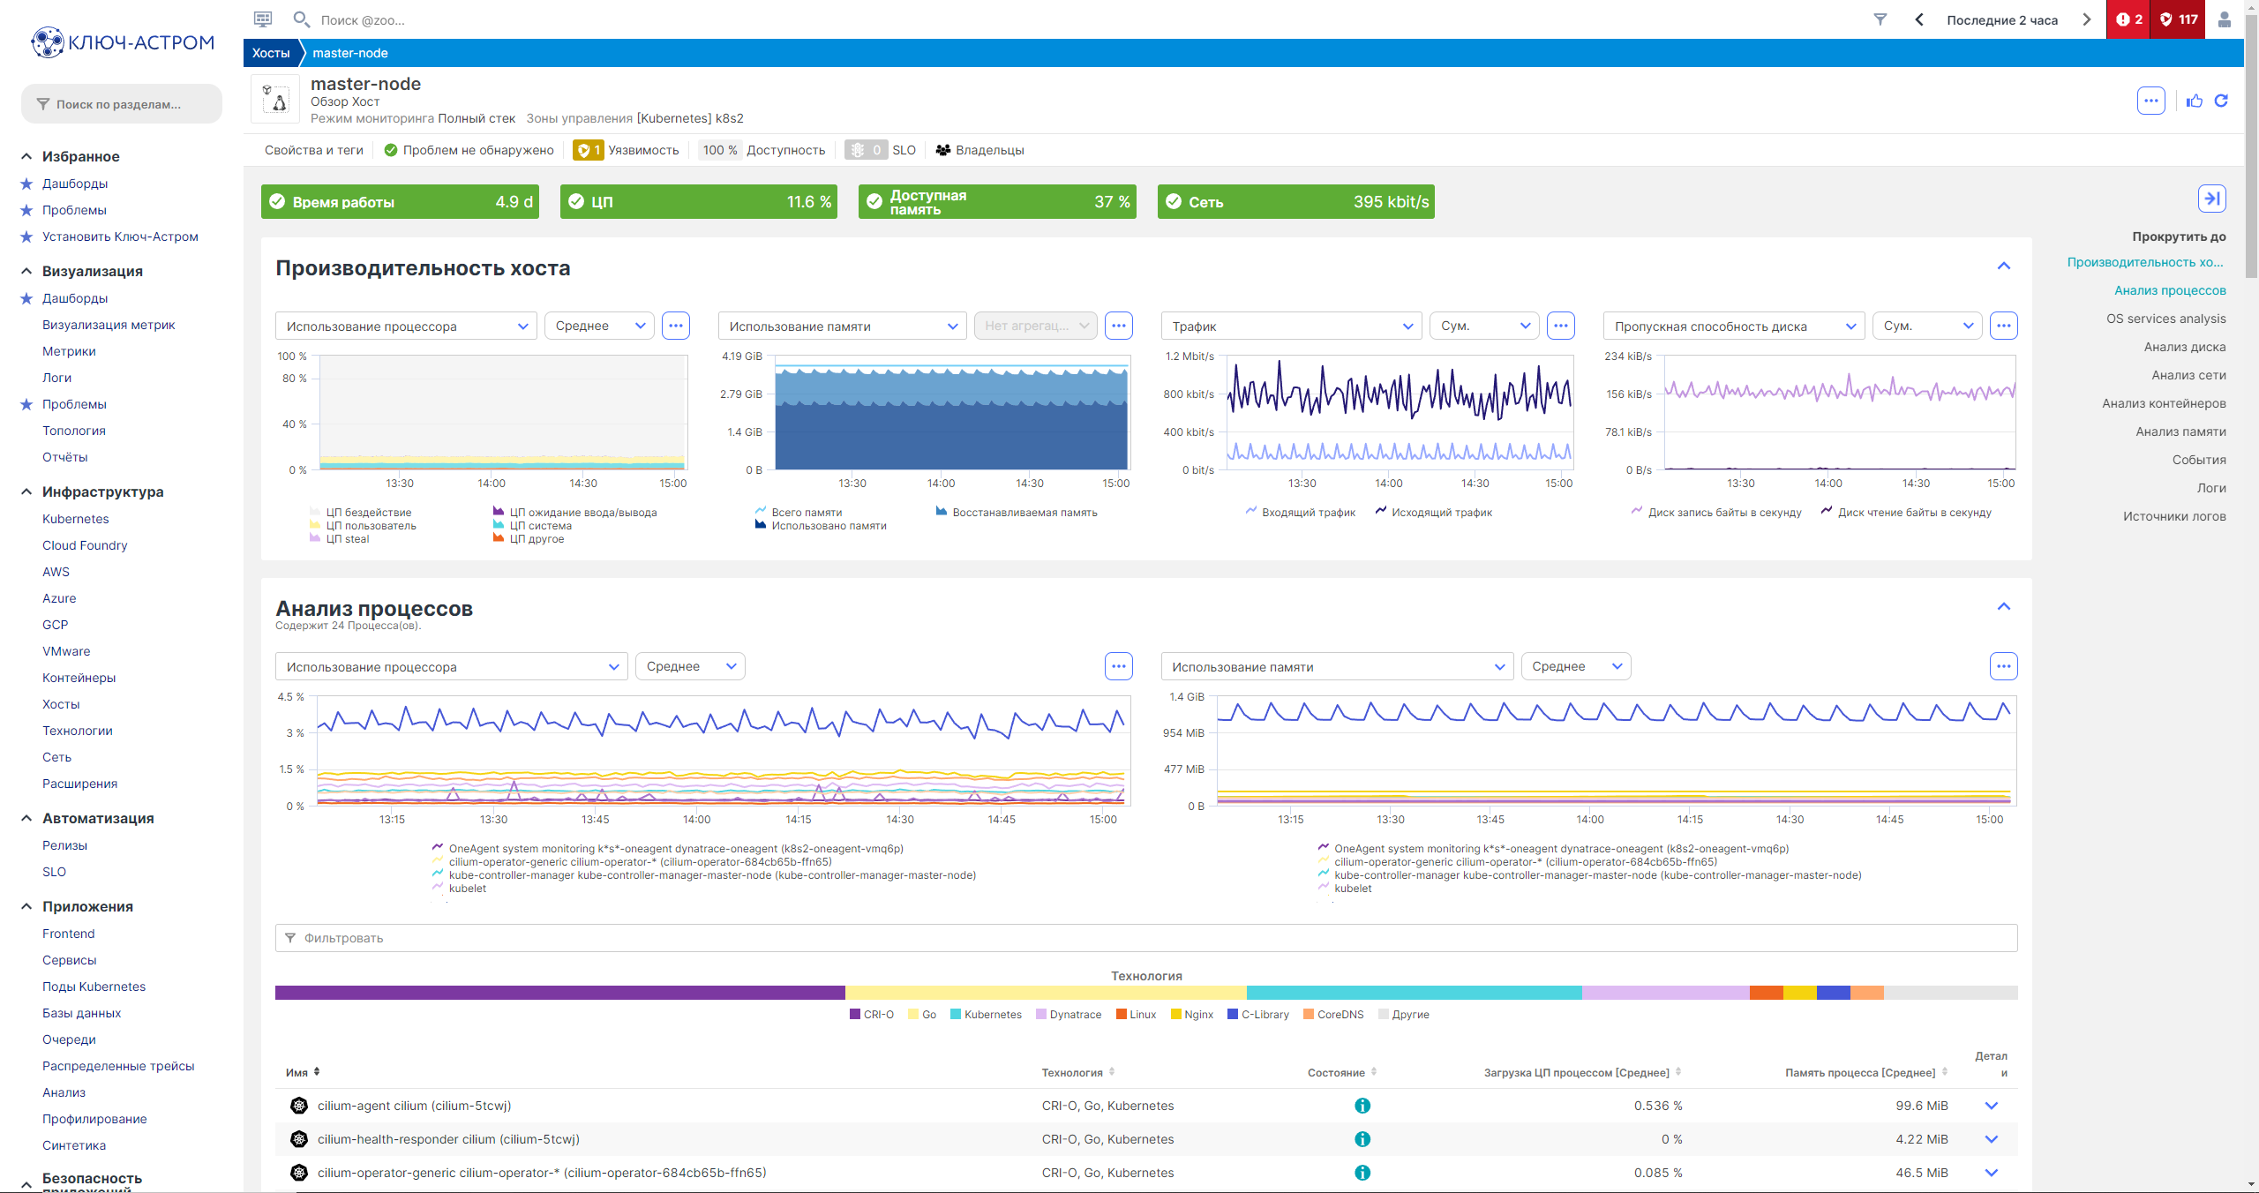
Task: Collapse the right scroll-to panel
Action: (2211, 199)
